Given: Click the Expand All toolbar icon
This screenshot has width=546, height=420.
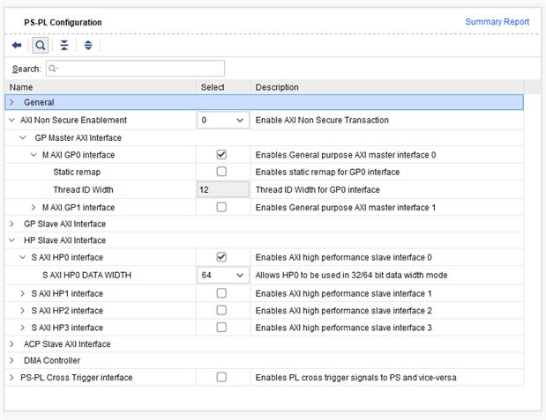Looking at the screenshot, I should tap(87, 45).
